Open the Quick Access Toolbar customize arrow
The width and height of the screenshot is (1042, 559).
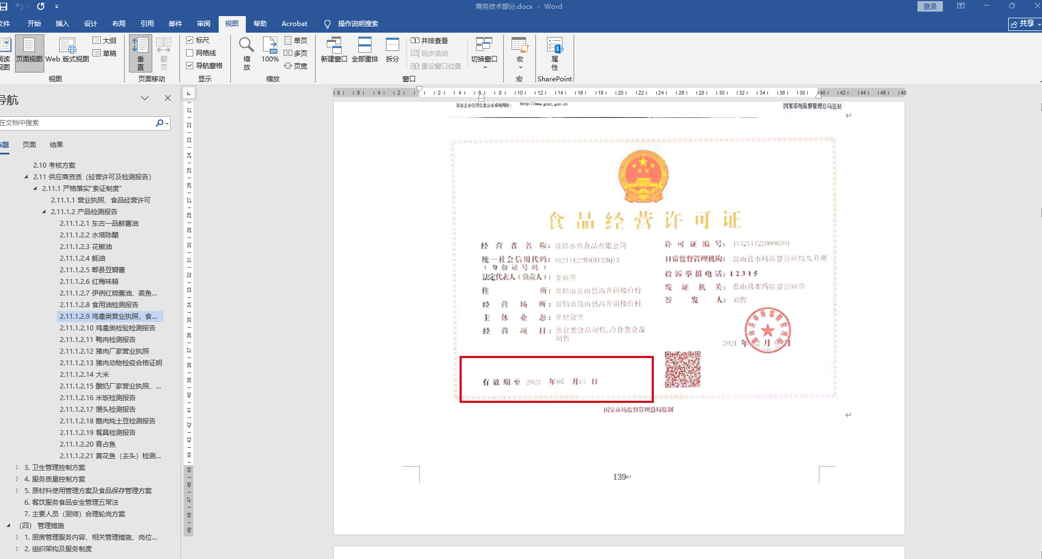(56, 7)
